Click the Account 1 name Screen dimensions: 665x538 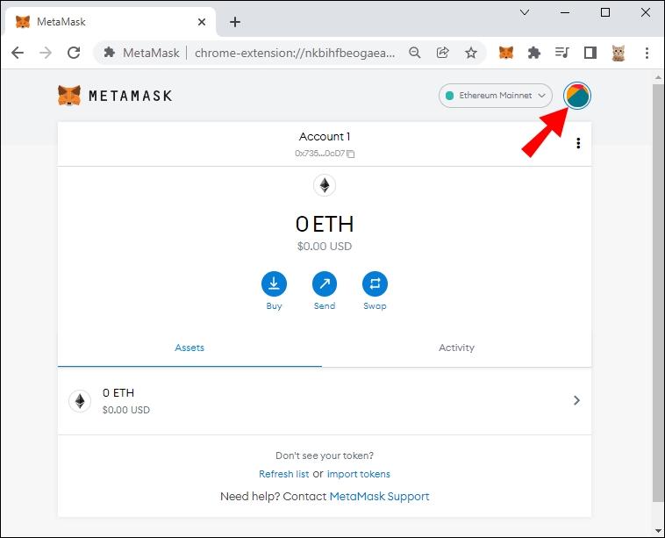click(x=325, y=137)
